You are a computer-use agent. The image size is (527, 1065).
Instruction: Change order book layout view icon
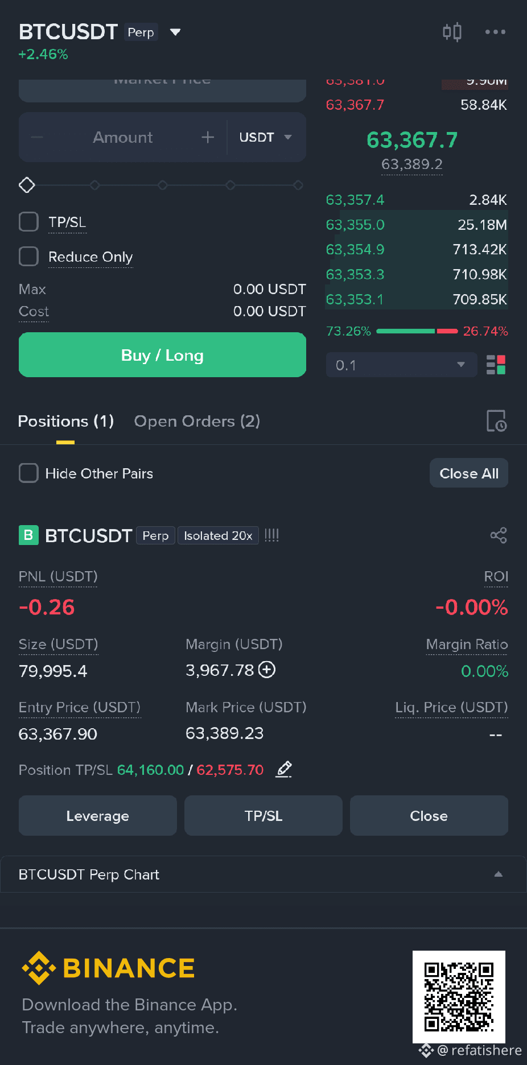click(496, 365)
